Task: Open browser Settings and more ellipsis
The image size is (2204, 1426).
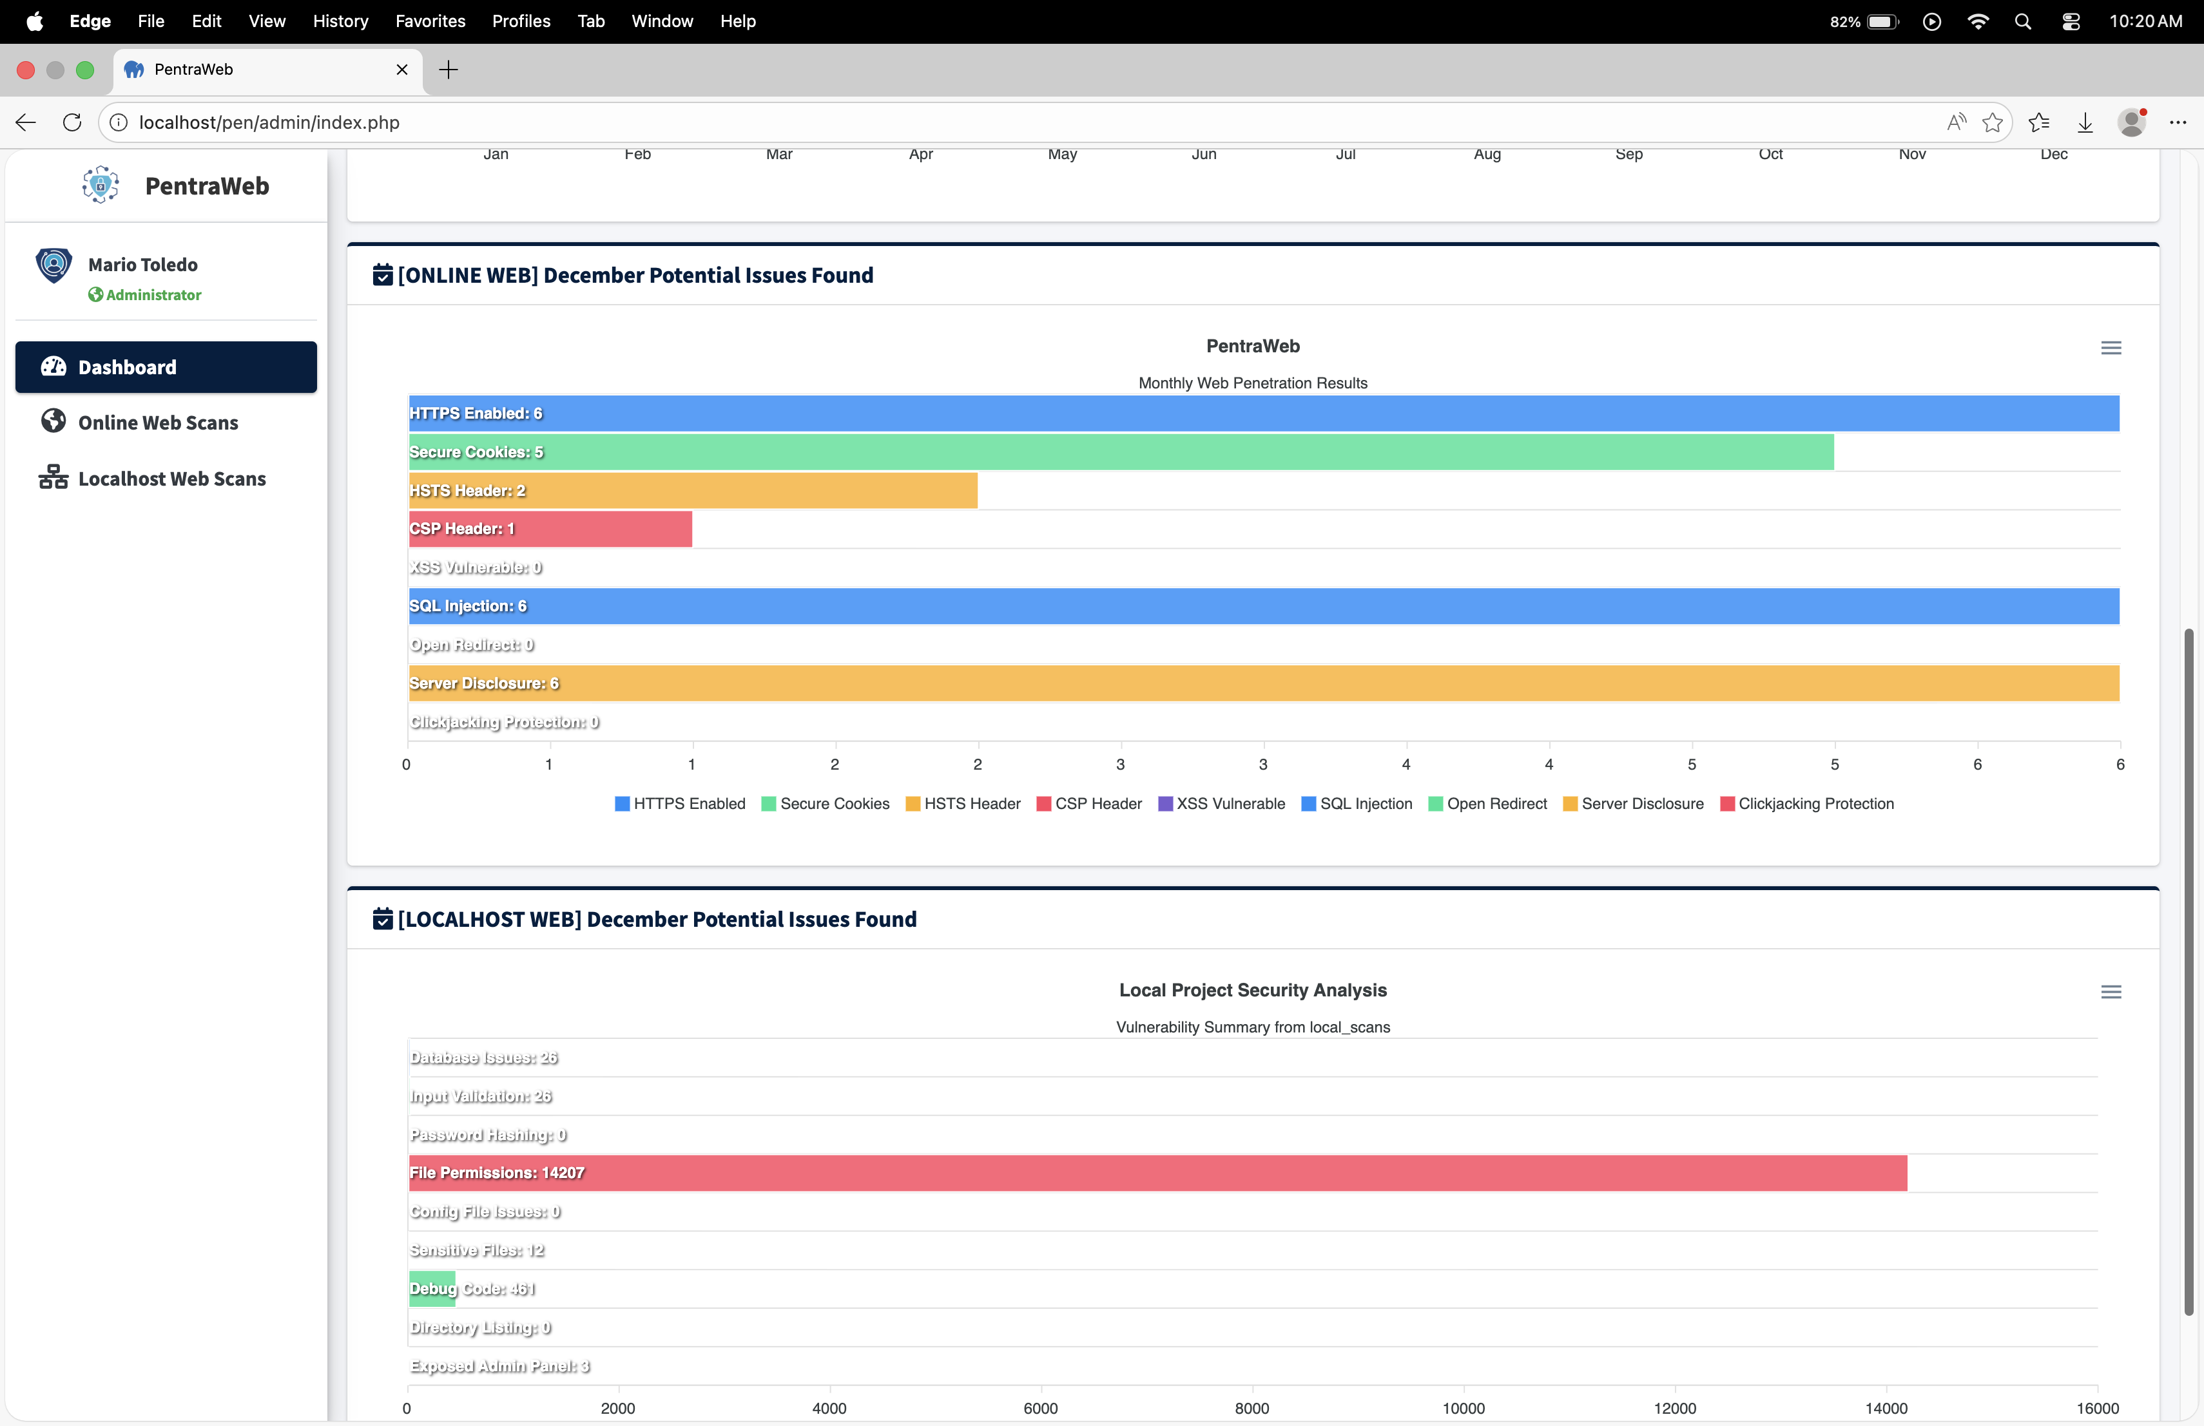Action: [2177, 122]
